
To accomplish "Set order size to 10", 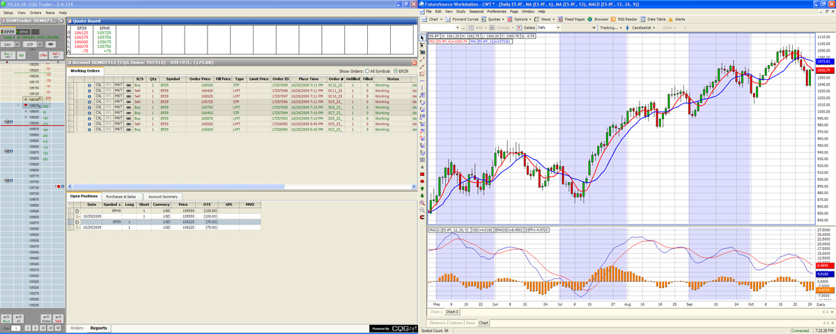I will (x=43, y=328).
